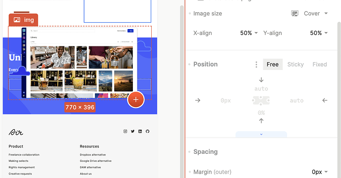
Task: Open DAM alternative footer link
Action: (90, 167)
